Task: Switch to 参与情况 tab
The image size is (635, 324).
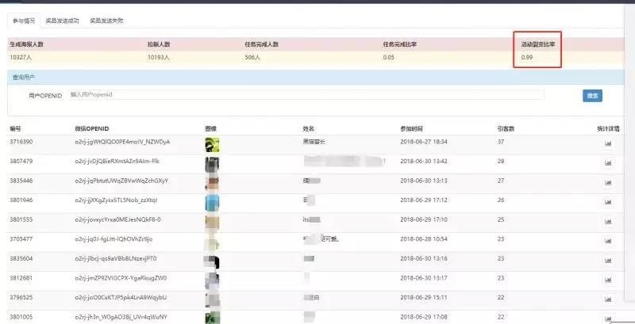Action: (24, 21)
